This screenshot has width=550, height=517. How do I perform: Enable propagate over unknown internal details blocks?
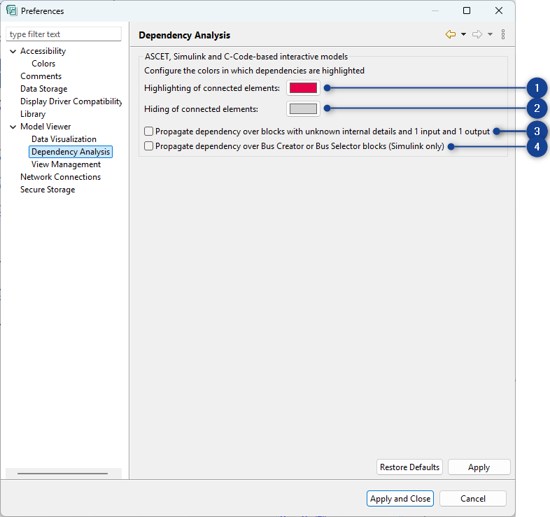(149, 132)
